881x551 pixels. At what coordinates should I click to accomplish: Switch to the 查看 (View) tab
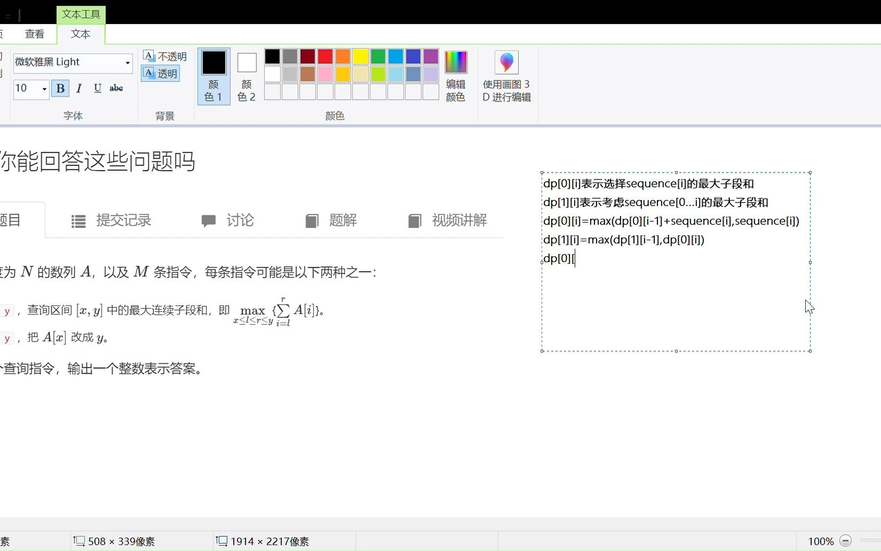[x=34, y=33]
